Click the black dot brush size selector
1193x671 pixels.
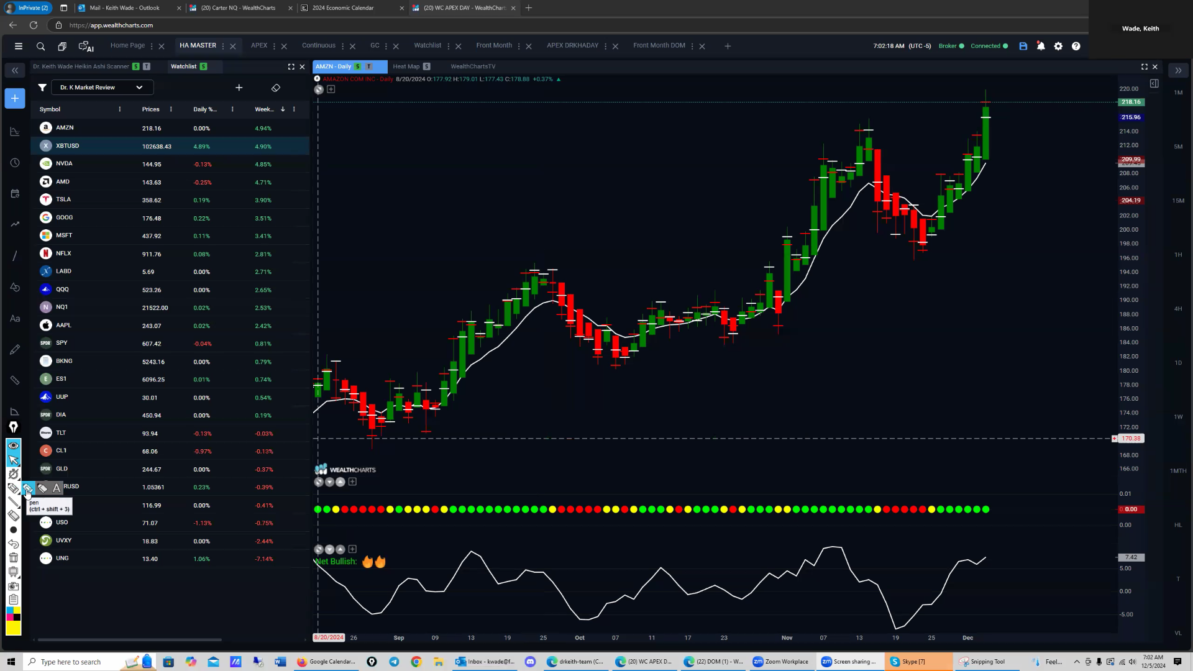point(13,530)
